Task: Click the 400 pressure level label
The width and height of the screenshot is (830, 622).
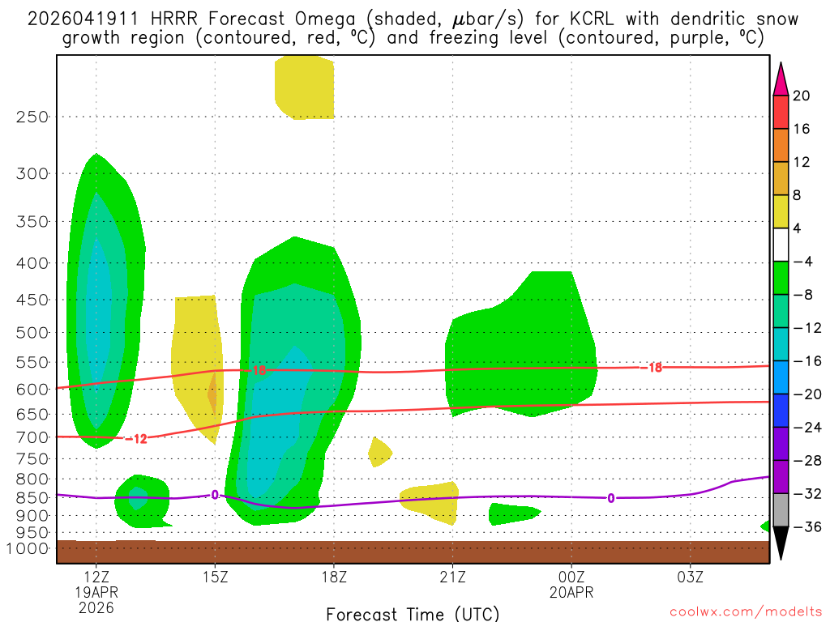Action: pyautogui.click(x=32, y=263)
